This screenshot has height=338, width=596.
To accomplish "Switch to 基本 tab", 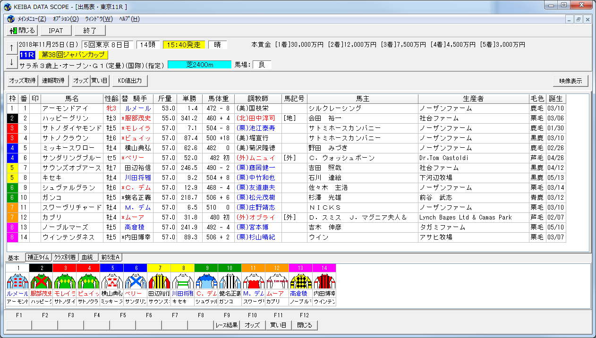I will pyautogui.click(x=14, y=257).
